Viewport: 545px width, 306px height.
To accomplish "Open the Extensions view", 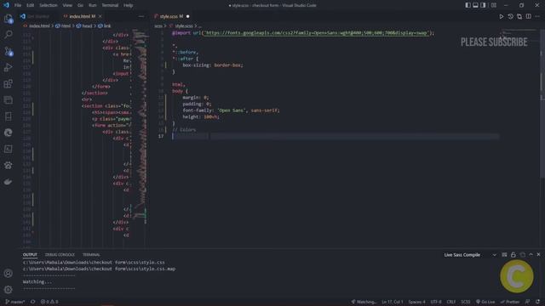I will pos(8,83).
